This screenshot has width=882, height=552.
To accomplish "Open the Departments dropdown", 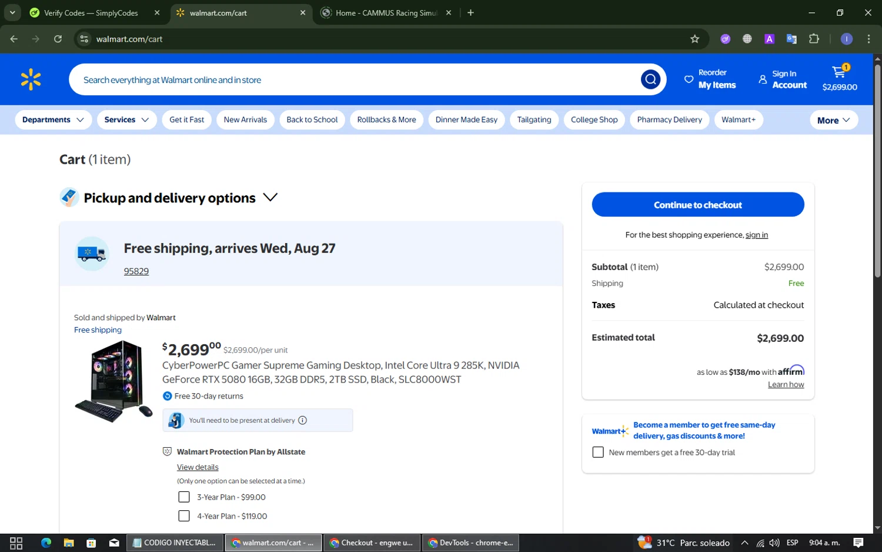I will coord(53,119).
